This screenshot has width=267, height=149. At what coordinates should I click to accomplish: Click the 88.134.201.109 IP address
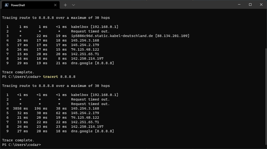[172, 36]
